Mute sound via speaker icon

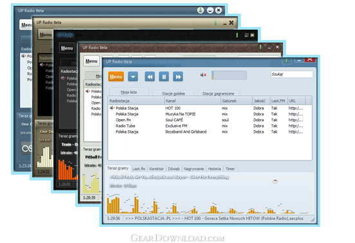(203, 75)
